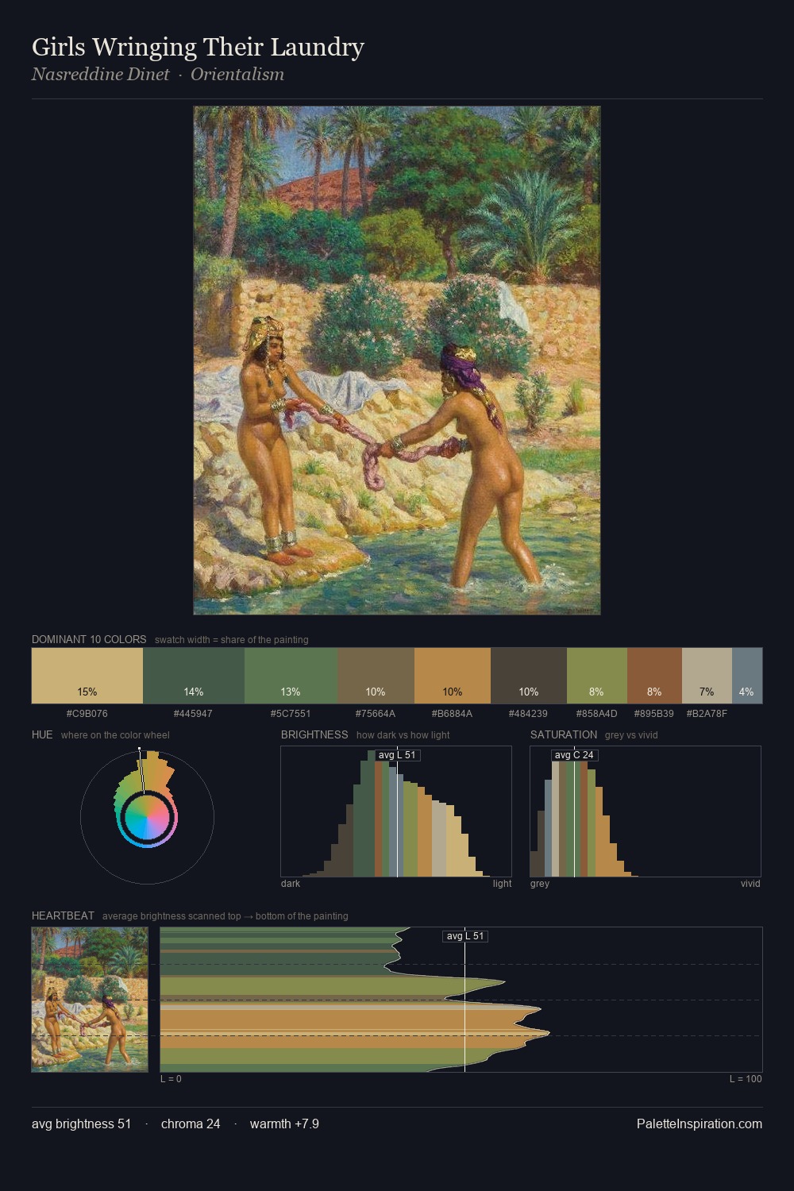Pick the #5C7551 green swatch
This screenshot has height=1191, width=794.
(291, 676)
